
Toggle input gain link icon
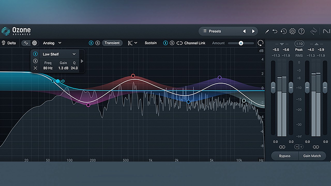coord(282,147)
